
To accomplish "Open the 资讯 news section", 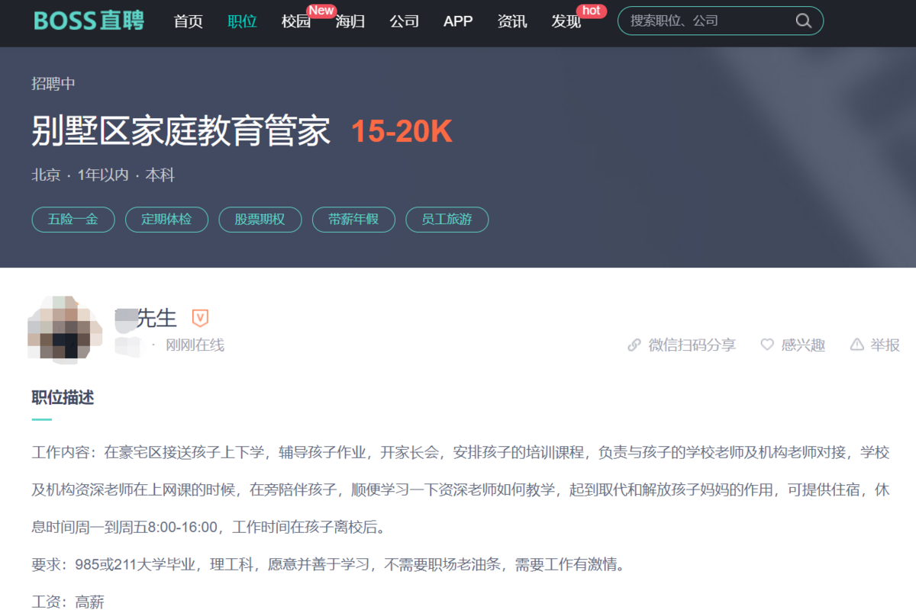I will click(512, 21).
